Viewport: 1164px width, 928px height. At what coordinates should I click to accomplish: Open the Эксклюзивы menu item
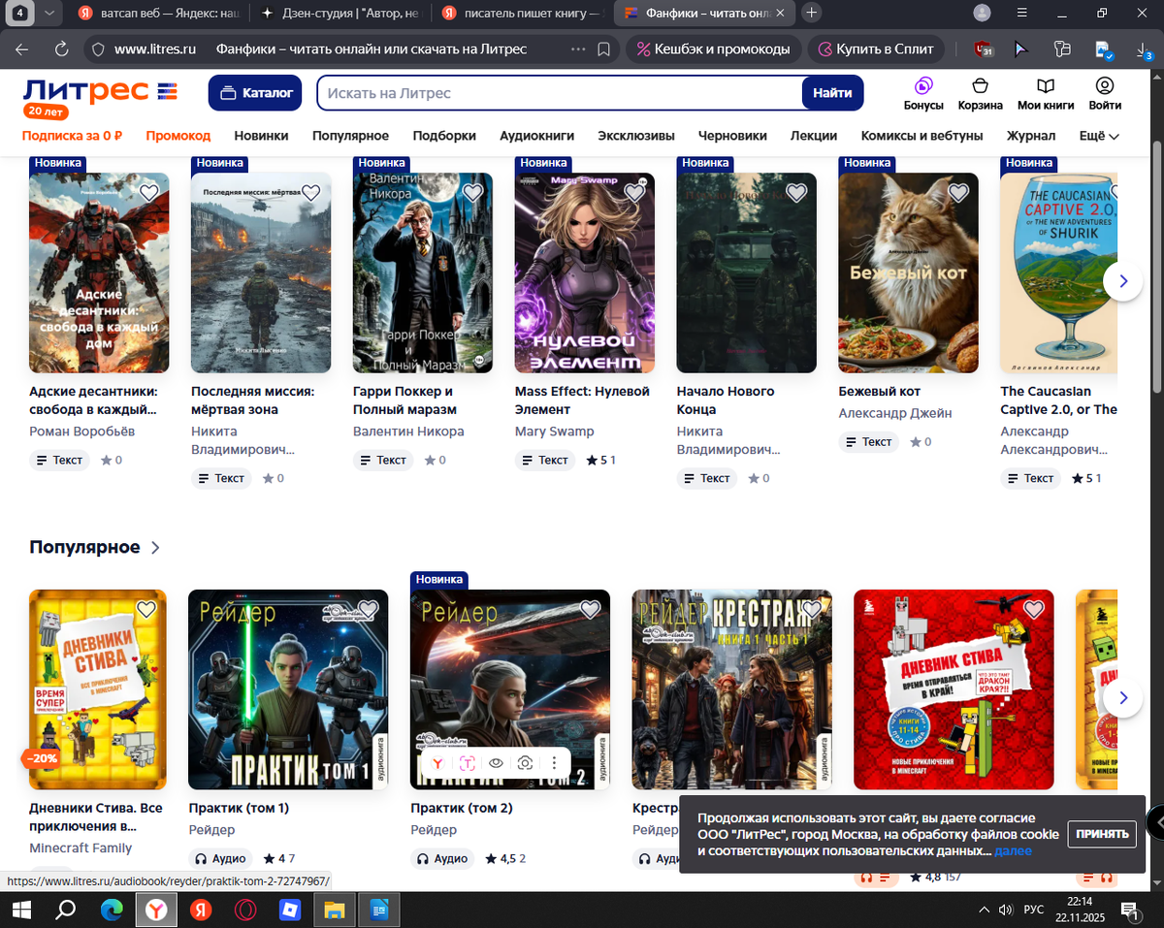[636, 136]
